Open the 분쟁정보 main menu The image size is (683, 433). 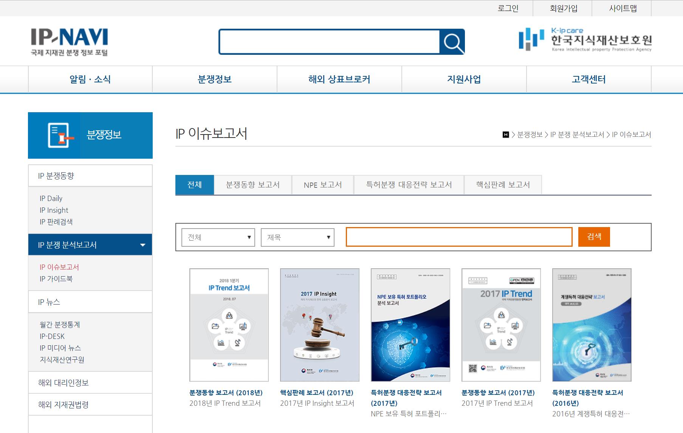point(215,79)
